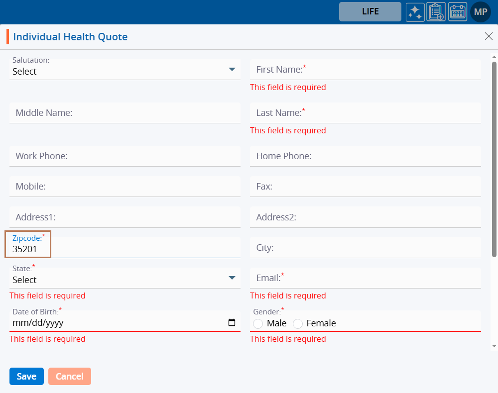This screenshot has height=393, width=498.
Task: Open the Date of Birth calendar picker
Action: [232, 323]
